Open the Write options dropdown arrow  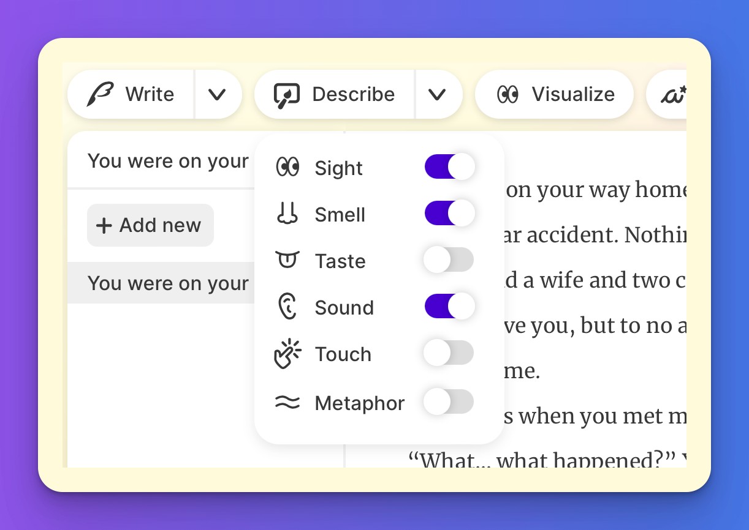(x=217, y=94)
